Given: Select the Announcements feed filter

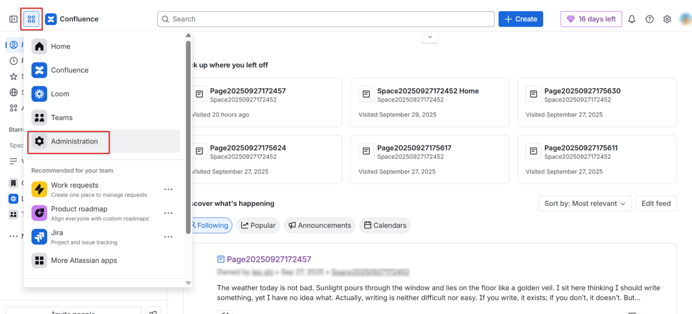Looking at the screenshot, I should tap(319, 225).
